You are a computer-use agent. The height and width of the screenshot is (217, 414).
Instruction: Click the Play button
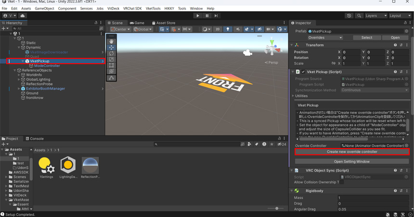click(197, 15)
